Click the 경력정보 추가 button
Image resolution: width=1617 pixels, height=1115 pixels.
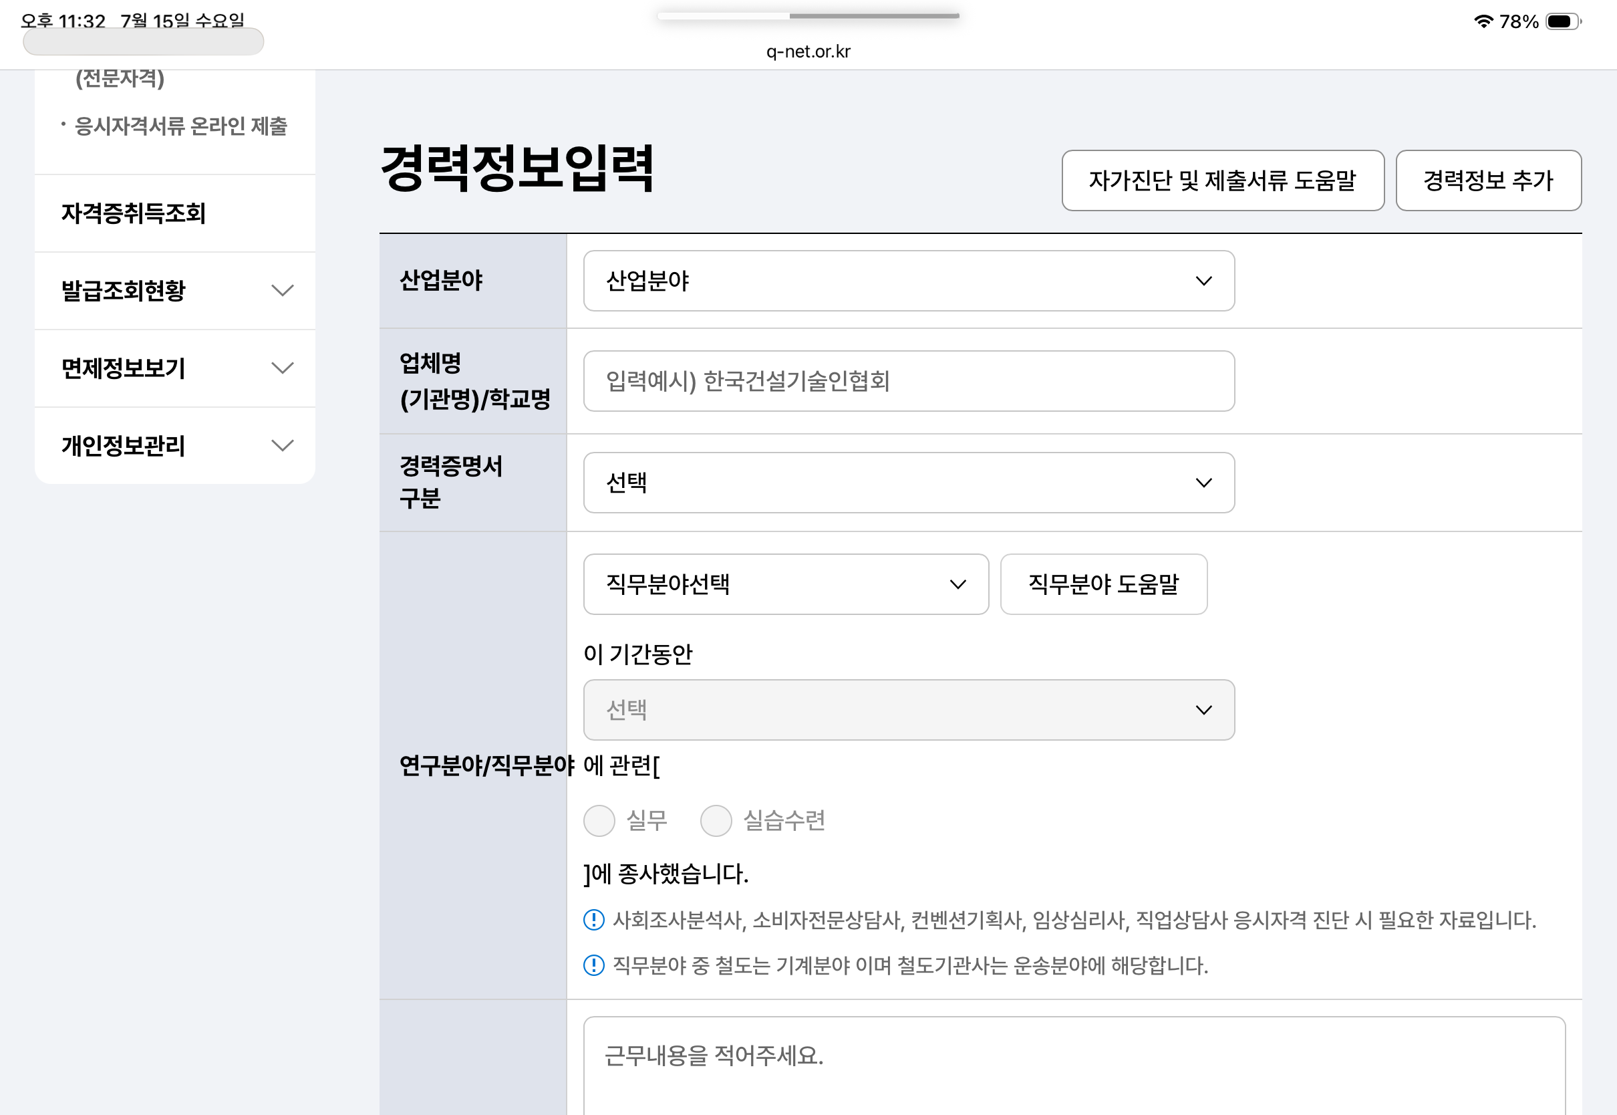click(1488, 180)
